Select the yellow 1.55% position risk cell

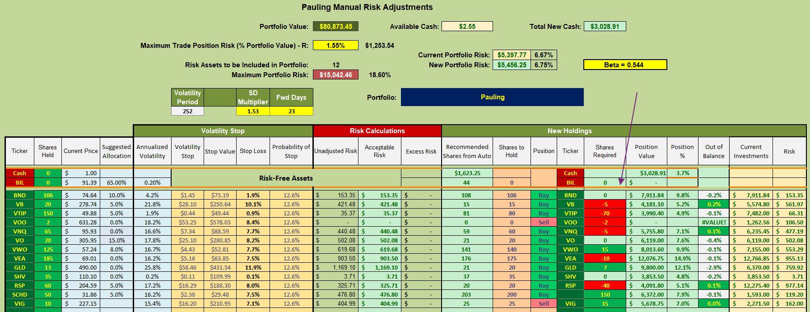335,46
